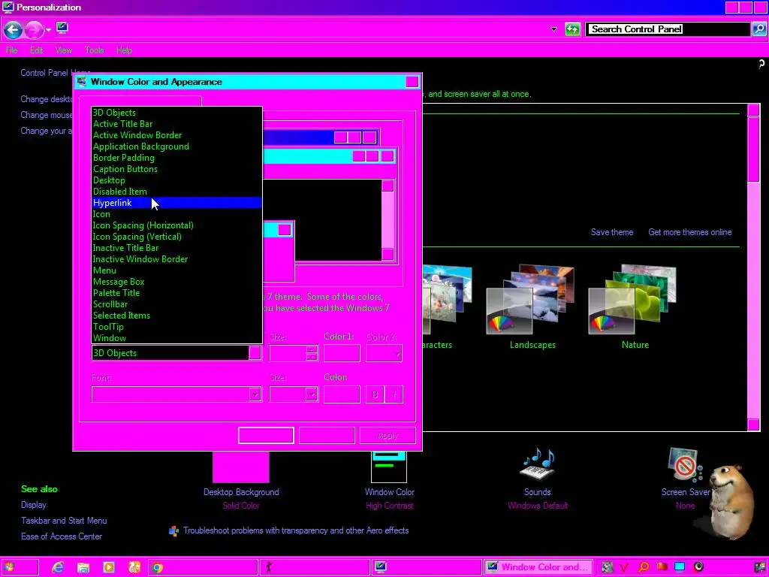
Task: Select Message Box in the list
Action: (x=176, y=282)
